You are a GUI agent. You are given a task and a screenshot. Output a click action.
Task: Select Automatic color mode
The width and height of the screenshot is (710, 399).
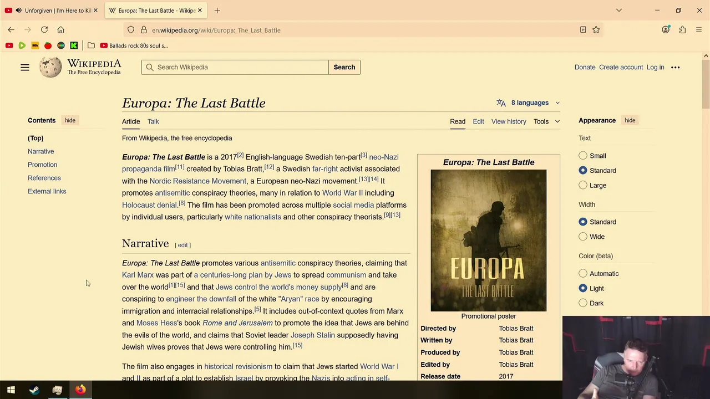[x=583, y=273]
